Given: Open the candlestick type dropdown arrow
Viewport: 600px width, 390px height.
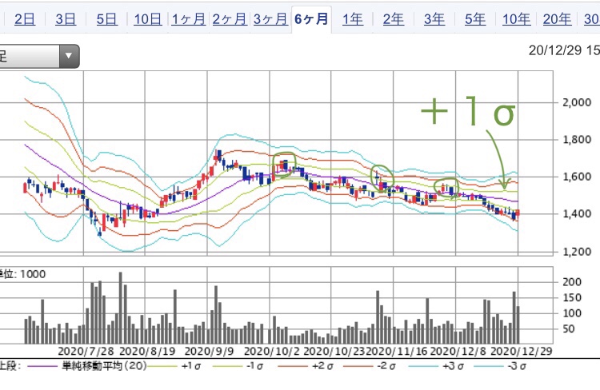Looking at the screenshot, I should pyautogui.click(x=69, y=56).
